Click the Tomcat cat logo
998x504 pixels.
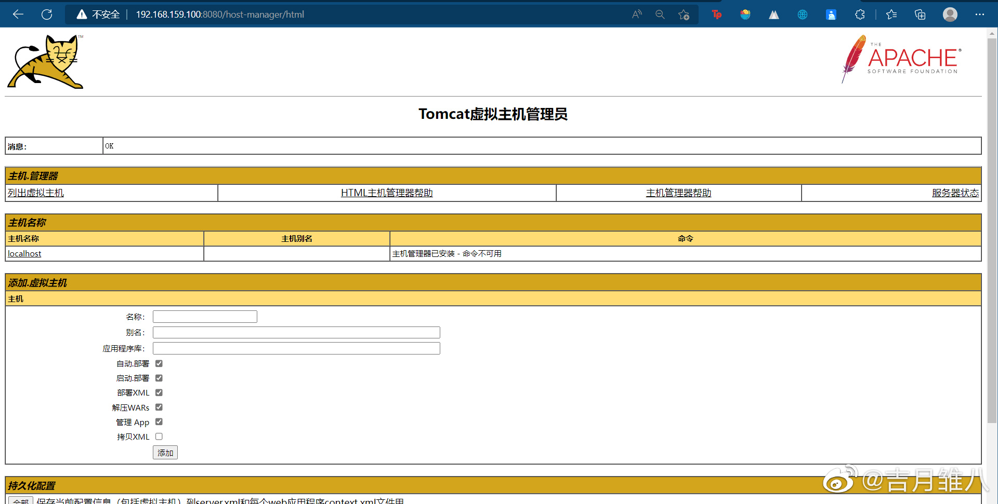[x=46, y=62]
